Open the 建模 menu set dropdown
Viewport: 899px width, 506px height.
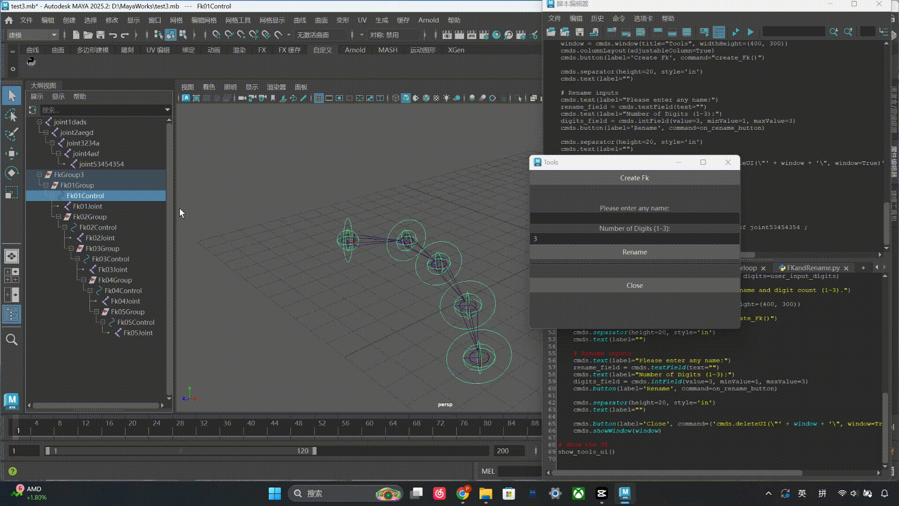coord(32,35)
